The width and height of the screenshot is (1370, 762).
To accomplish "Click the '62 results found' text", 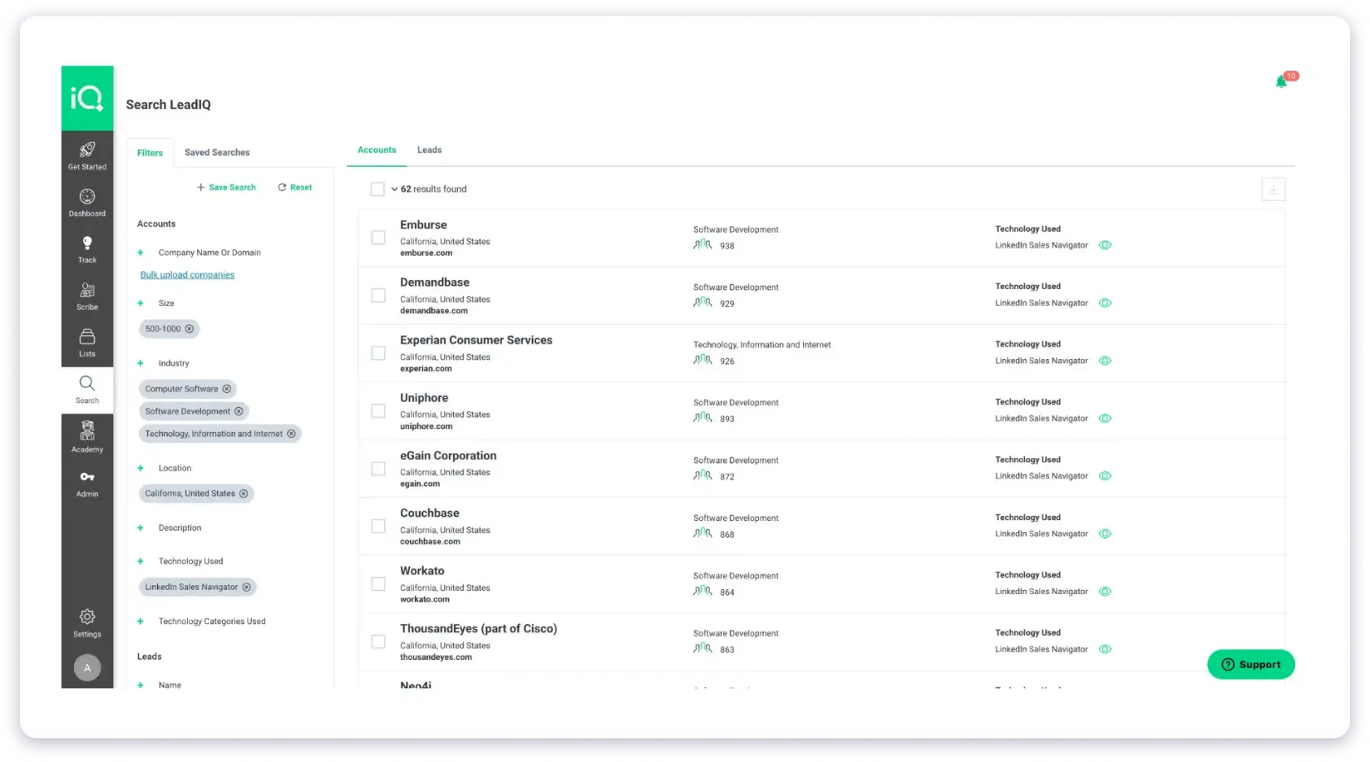I will point(434,189).
